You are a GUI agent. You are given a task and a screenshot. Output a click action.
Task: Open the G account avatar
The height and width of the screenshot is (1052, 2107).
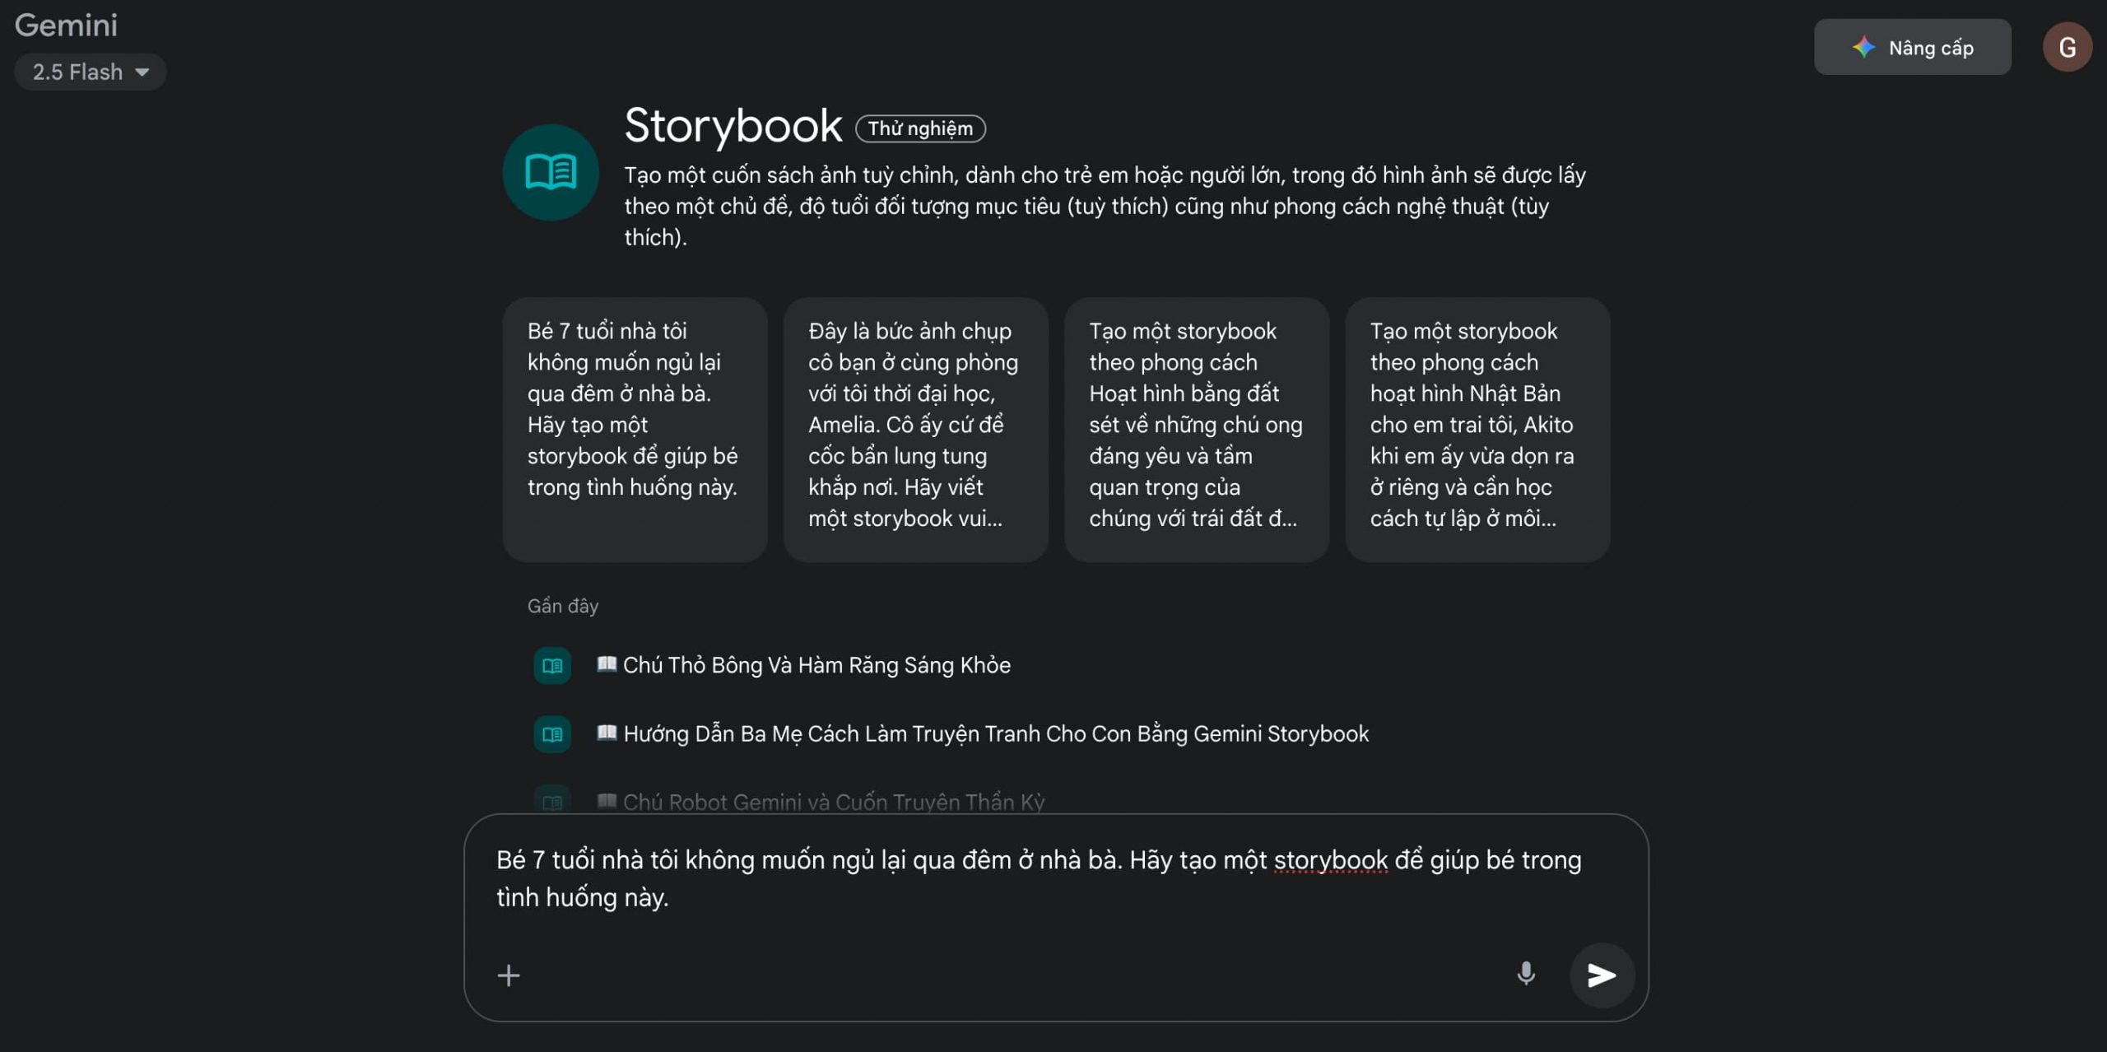(x=2067, y=47)
